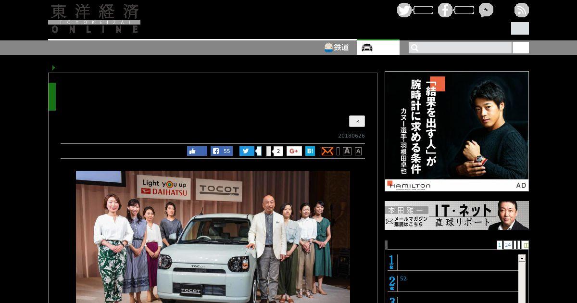
Task: Click into the site search field
Action: coord(460,48)
